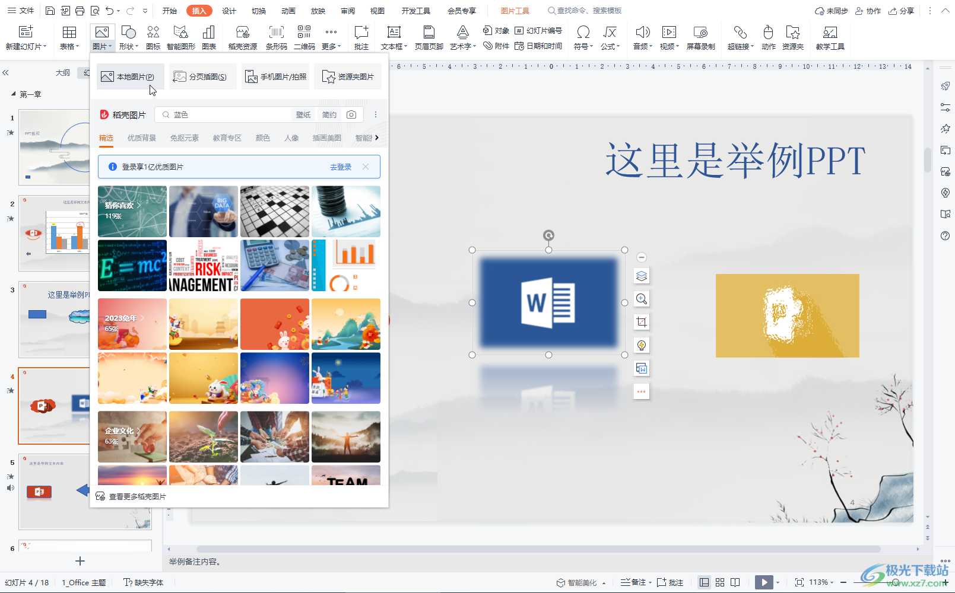Choose 分页插图 option in picture menu
The image size is (955, 593).
tap(202, 76)
